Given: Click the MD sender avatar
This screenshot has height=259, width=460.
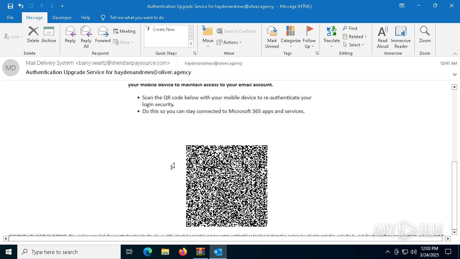Looking at the screenshot, I should point(11,68).
